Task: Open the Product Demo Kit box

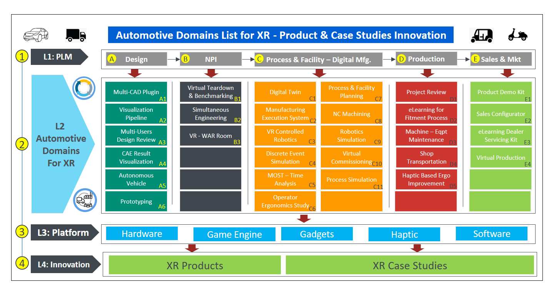Action: pyautogui.click(x=501, y=92)
